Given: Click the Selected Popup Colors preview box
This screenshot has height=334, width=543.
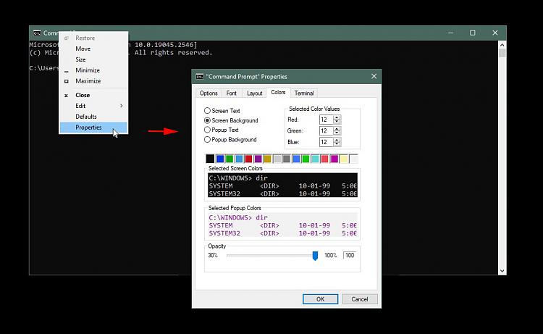Looking at the screenshot, I should click(282, 225).
